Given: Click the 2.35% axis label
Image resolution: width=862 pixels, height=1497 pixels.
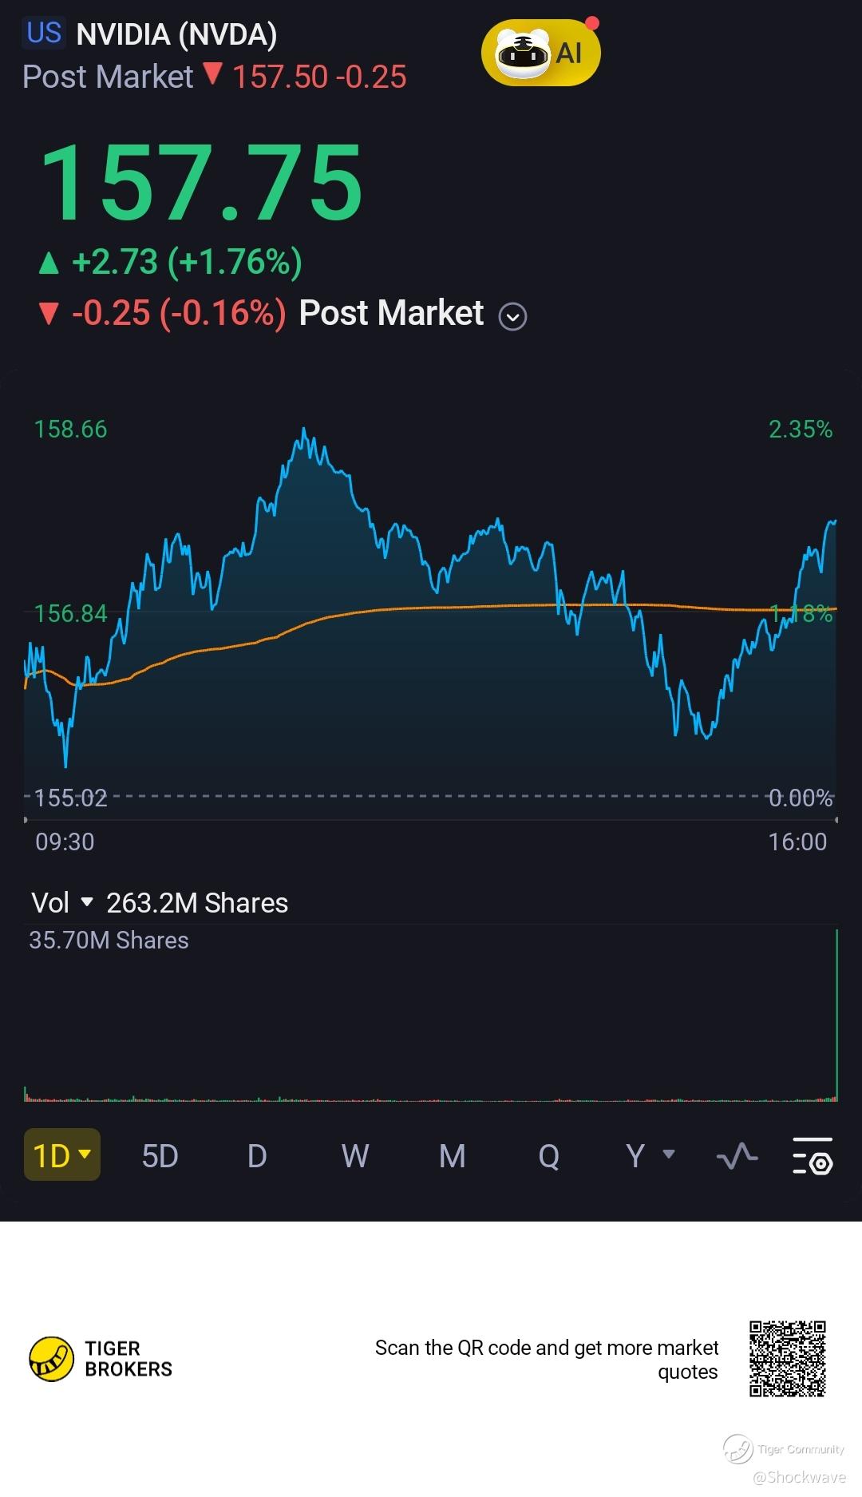Looking at the screenshot, I should pos(801,430).
